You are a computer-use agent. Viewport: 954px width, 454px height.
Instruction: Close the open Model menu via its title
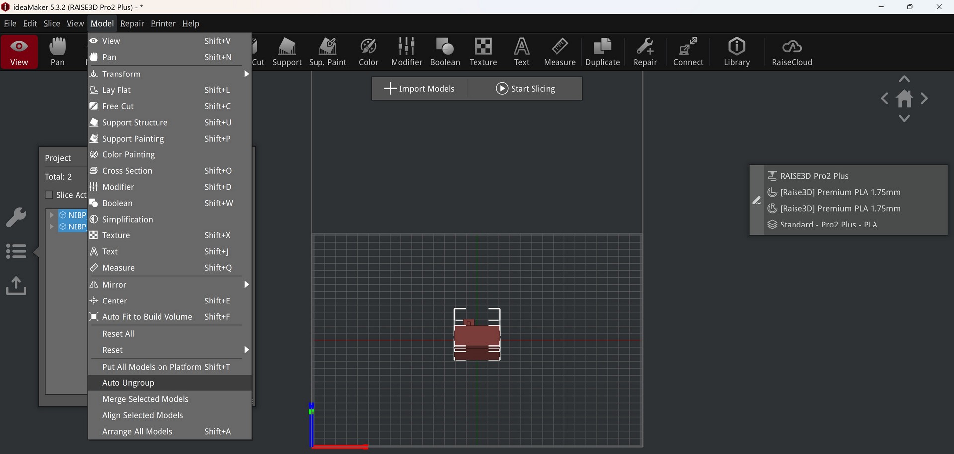(x=102, y=23)
